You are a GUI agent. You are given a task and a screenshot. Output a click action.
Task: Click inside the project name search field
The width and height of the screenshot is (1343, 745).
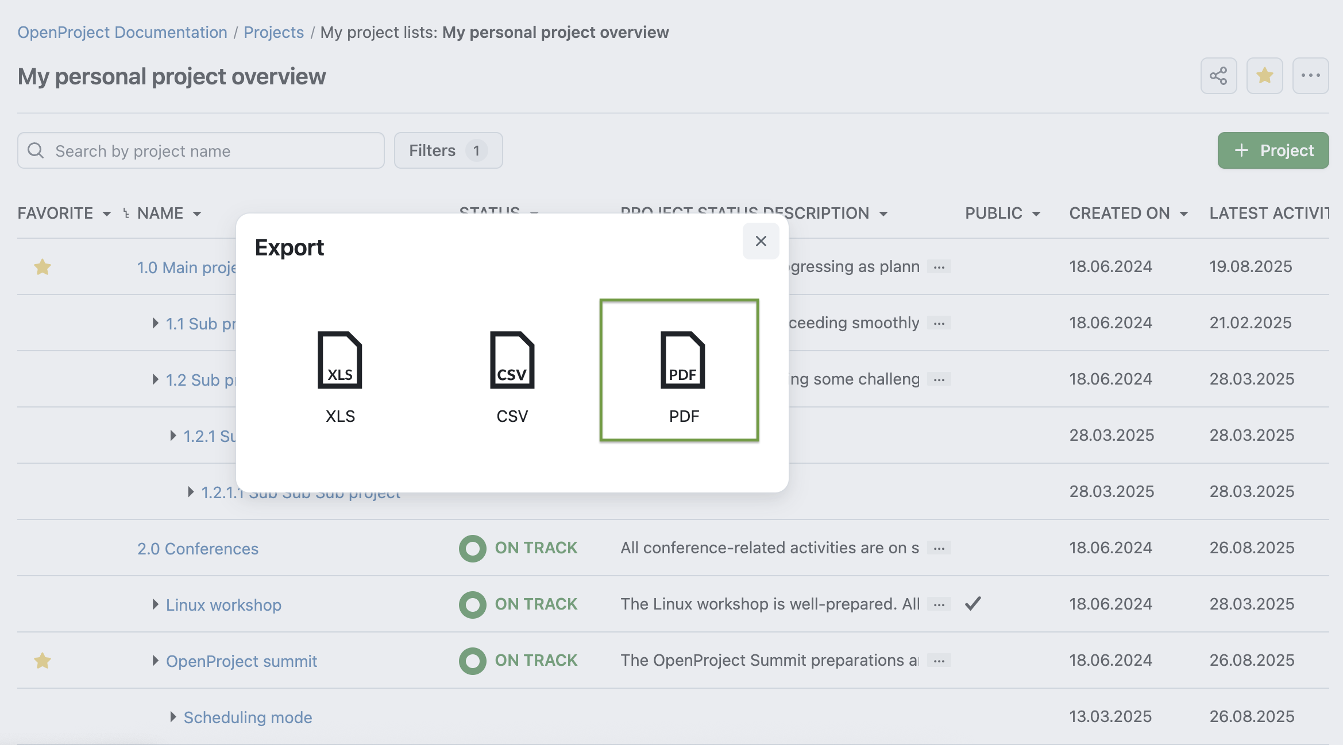pyautogui.click(x=201, y=150)
